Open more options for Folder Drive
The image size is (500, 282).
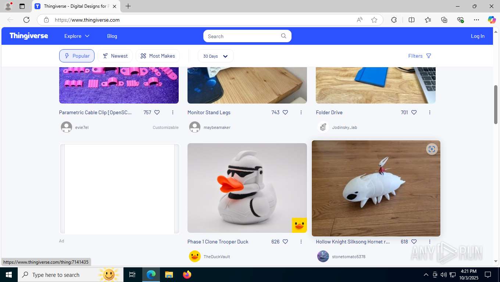coord(430,112)
